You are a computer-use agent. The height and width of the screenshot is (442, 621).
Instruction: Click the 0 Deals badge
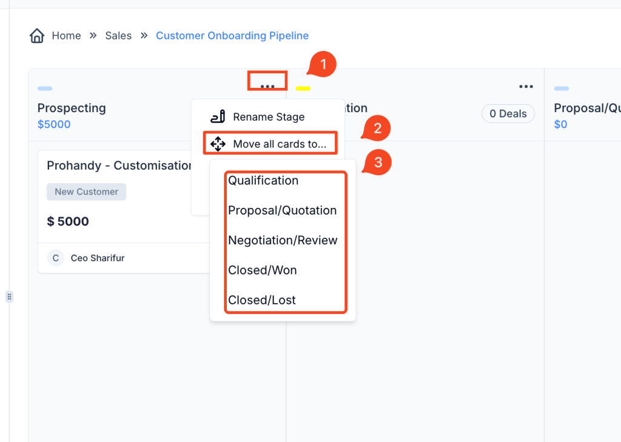coord(508,114)
